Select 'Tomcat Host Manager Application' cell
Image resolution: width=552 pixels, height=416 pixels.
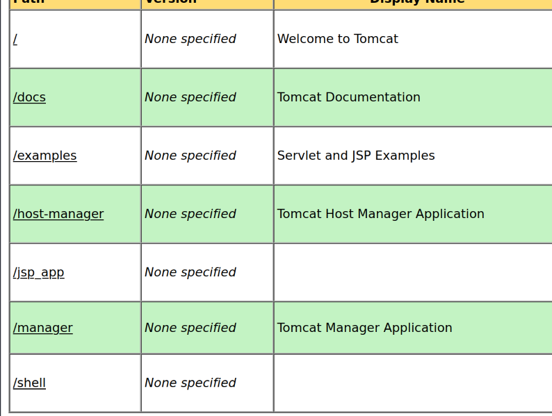pos(380,215)
